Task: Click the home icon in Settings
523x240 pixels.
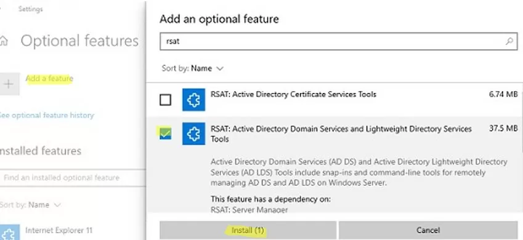Action: [x=3, y=41]
